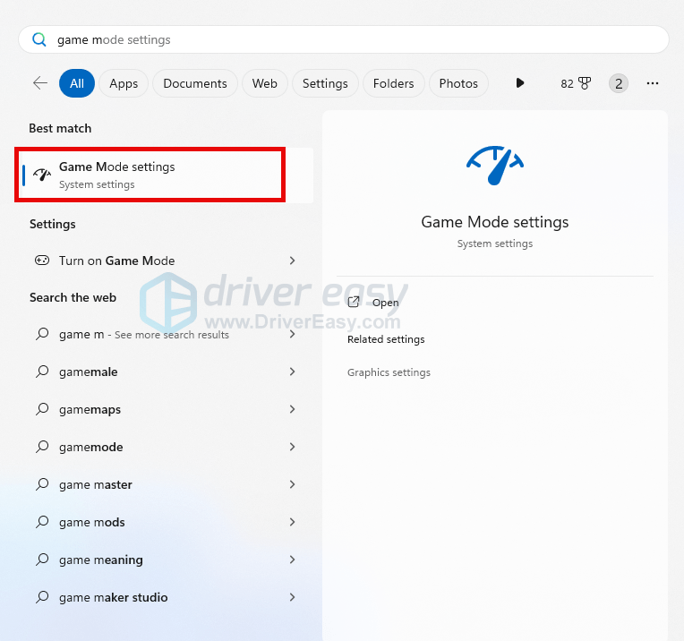Image resolution: width=684 pixels, height=641 pixels.
Task: Expand the gamemaps suggestion arrow
Action: tap(292, 409)
